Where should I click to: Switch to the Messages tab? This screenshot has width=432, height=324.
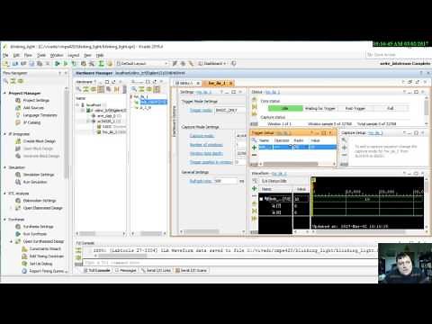(x=126, y=270)
